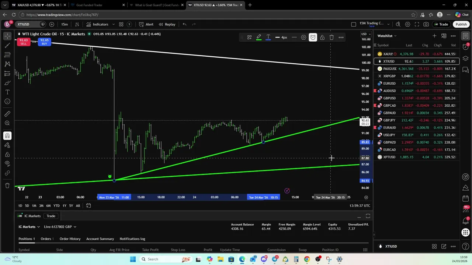Open indicator templates grid
This screenshot has width=472, height=265.
click(x=121, y=24)
